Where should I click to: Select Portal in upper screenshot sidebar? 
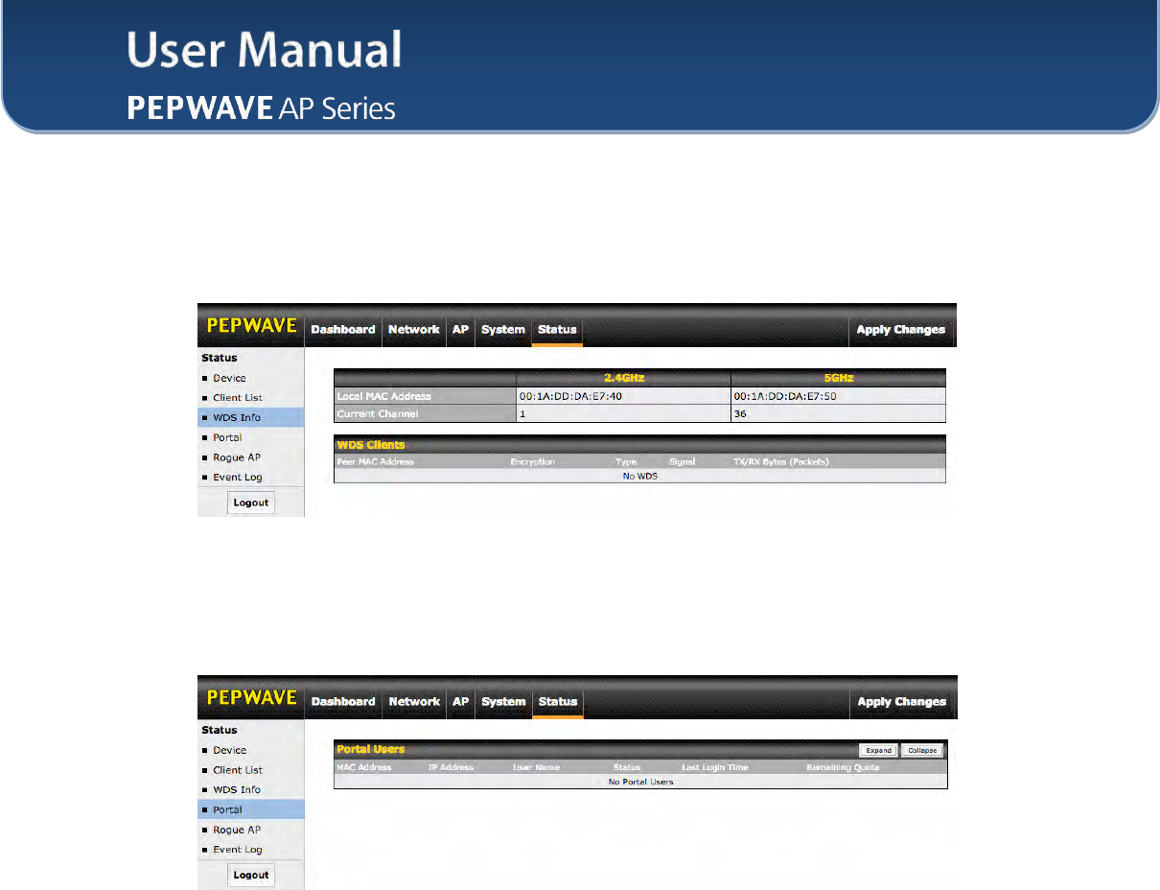(227, 437)
